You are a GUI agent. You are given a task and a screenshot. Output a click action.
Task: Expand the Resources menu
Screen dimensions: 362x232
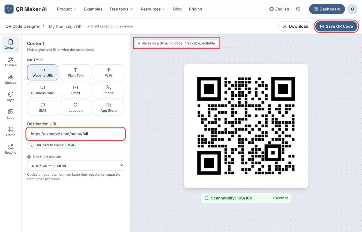point(153,9)
